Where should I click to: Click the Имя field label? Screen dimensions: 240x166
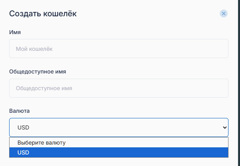tap(15, 32)
